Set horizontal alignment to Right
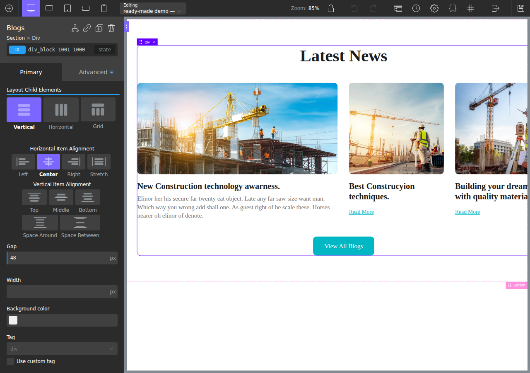This screenshot has height=373, width=530. (x=74, y=162)
